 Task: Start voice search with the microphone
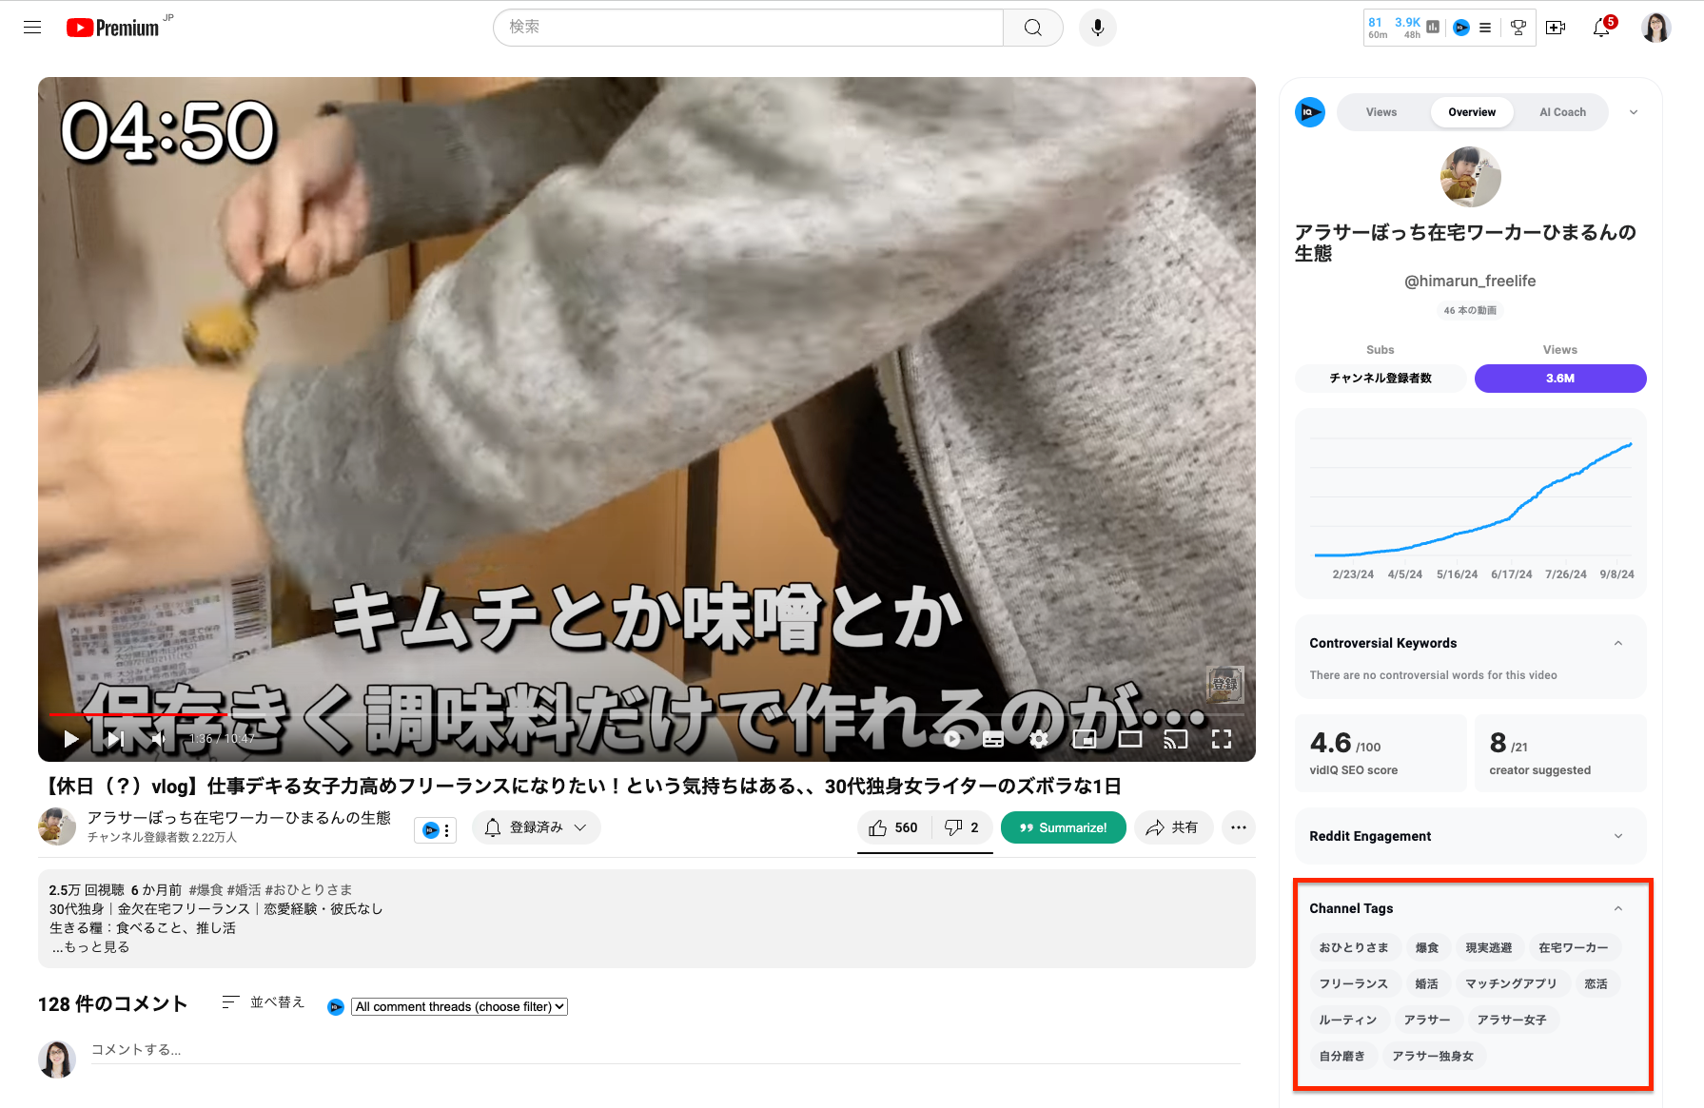[x=1098, y=28]
